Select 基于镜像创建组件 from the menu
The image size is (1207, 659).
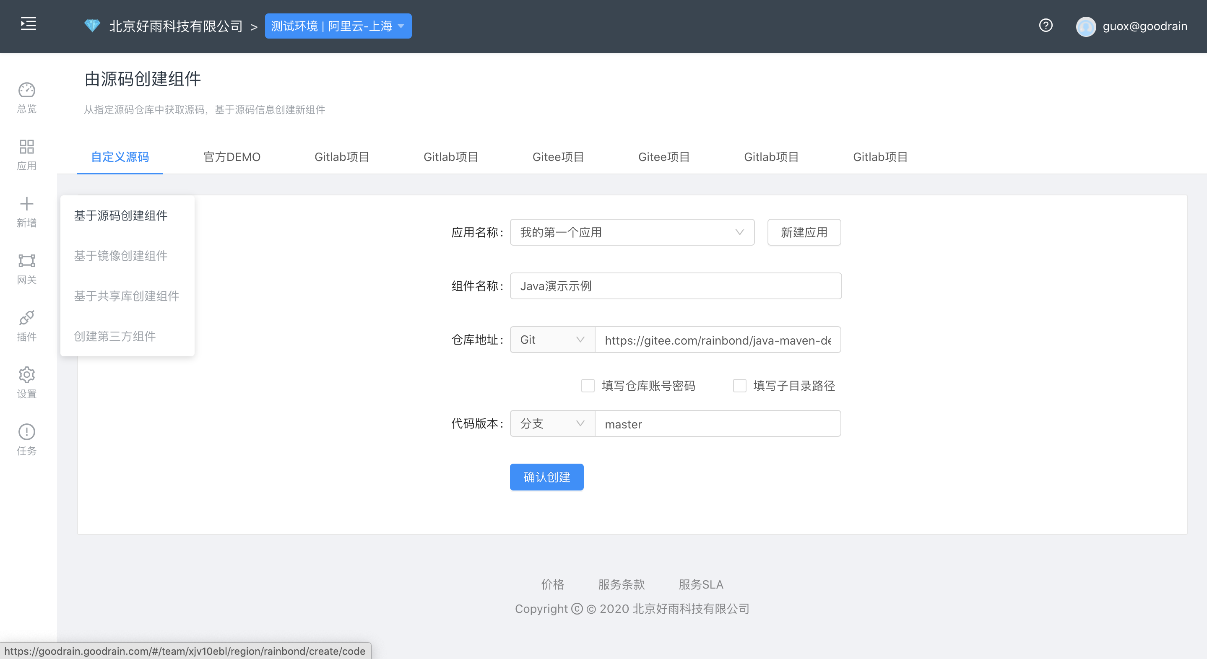(120, 256)
